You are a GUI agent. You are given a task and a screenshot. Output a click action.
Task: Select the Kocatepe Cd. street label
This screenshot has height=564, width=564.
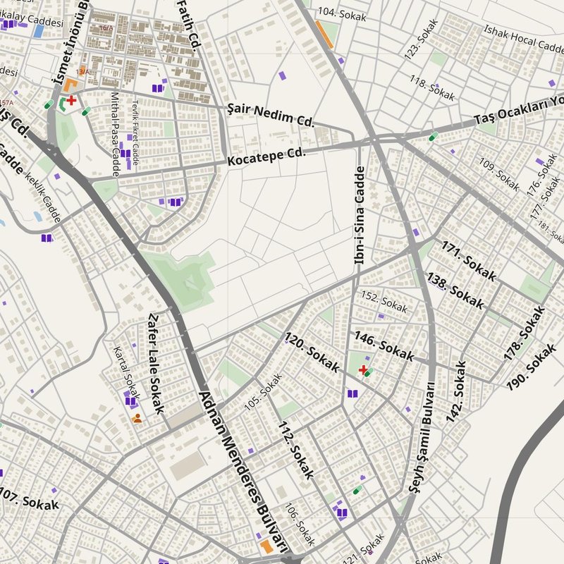tap(266, 157)
